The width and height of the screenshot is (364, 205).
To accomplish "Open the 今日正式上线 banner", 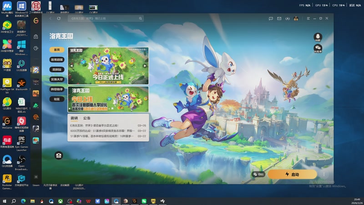I will point(108,66).
